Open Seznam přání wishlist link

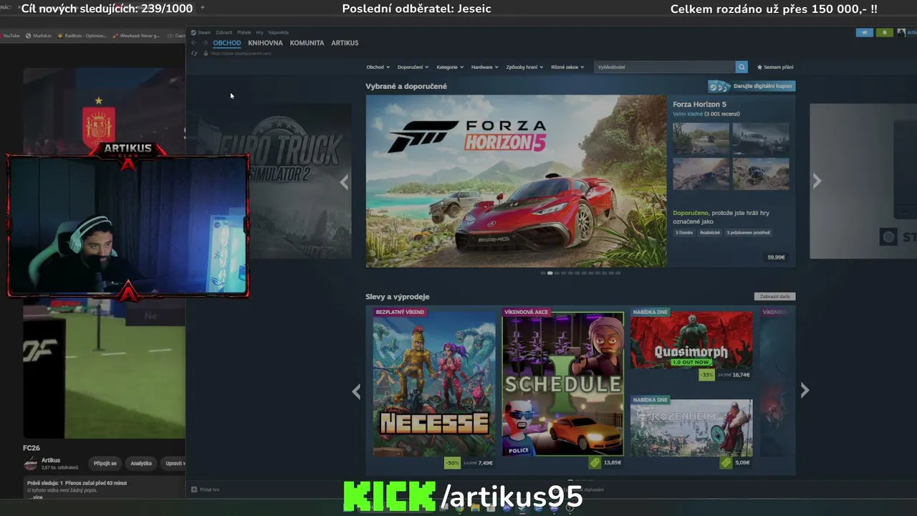click(x=775, y=67)
